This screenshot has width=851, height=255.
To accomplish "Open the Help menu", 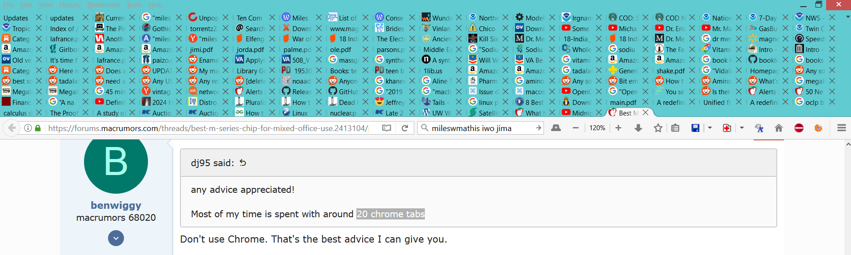I will (156, 5).
